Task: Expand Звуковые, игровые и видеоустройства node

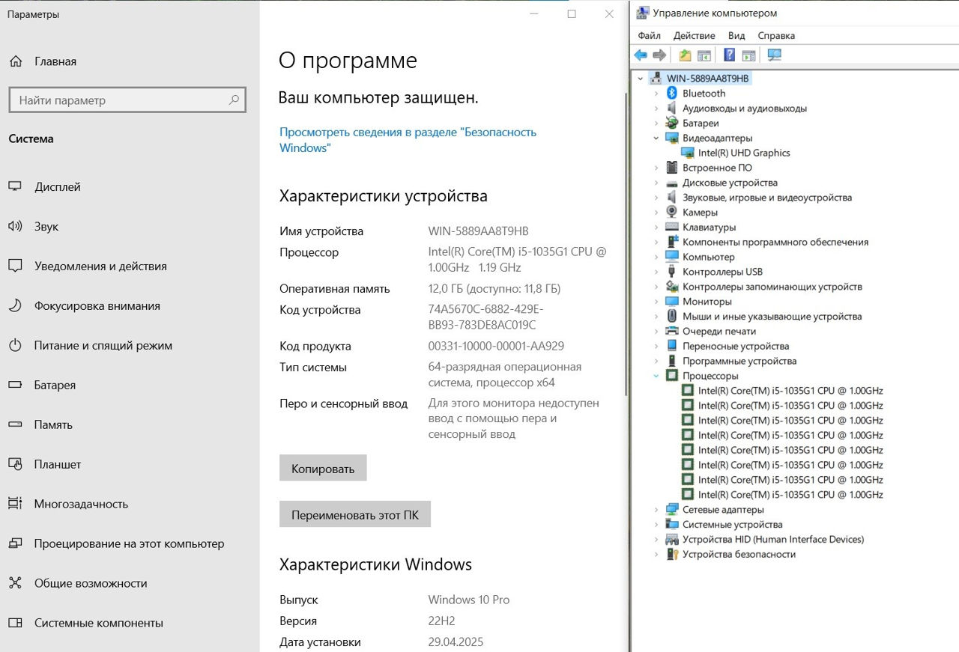Action: 656,198
